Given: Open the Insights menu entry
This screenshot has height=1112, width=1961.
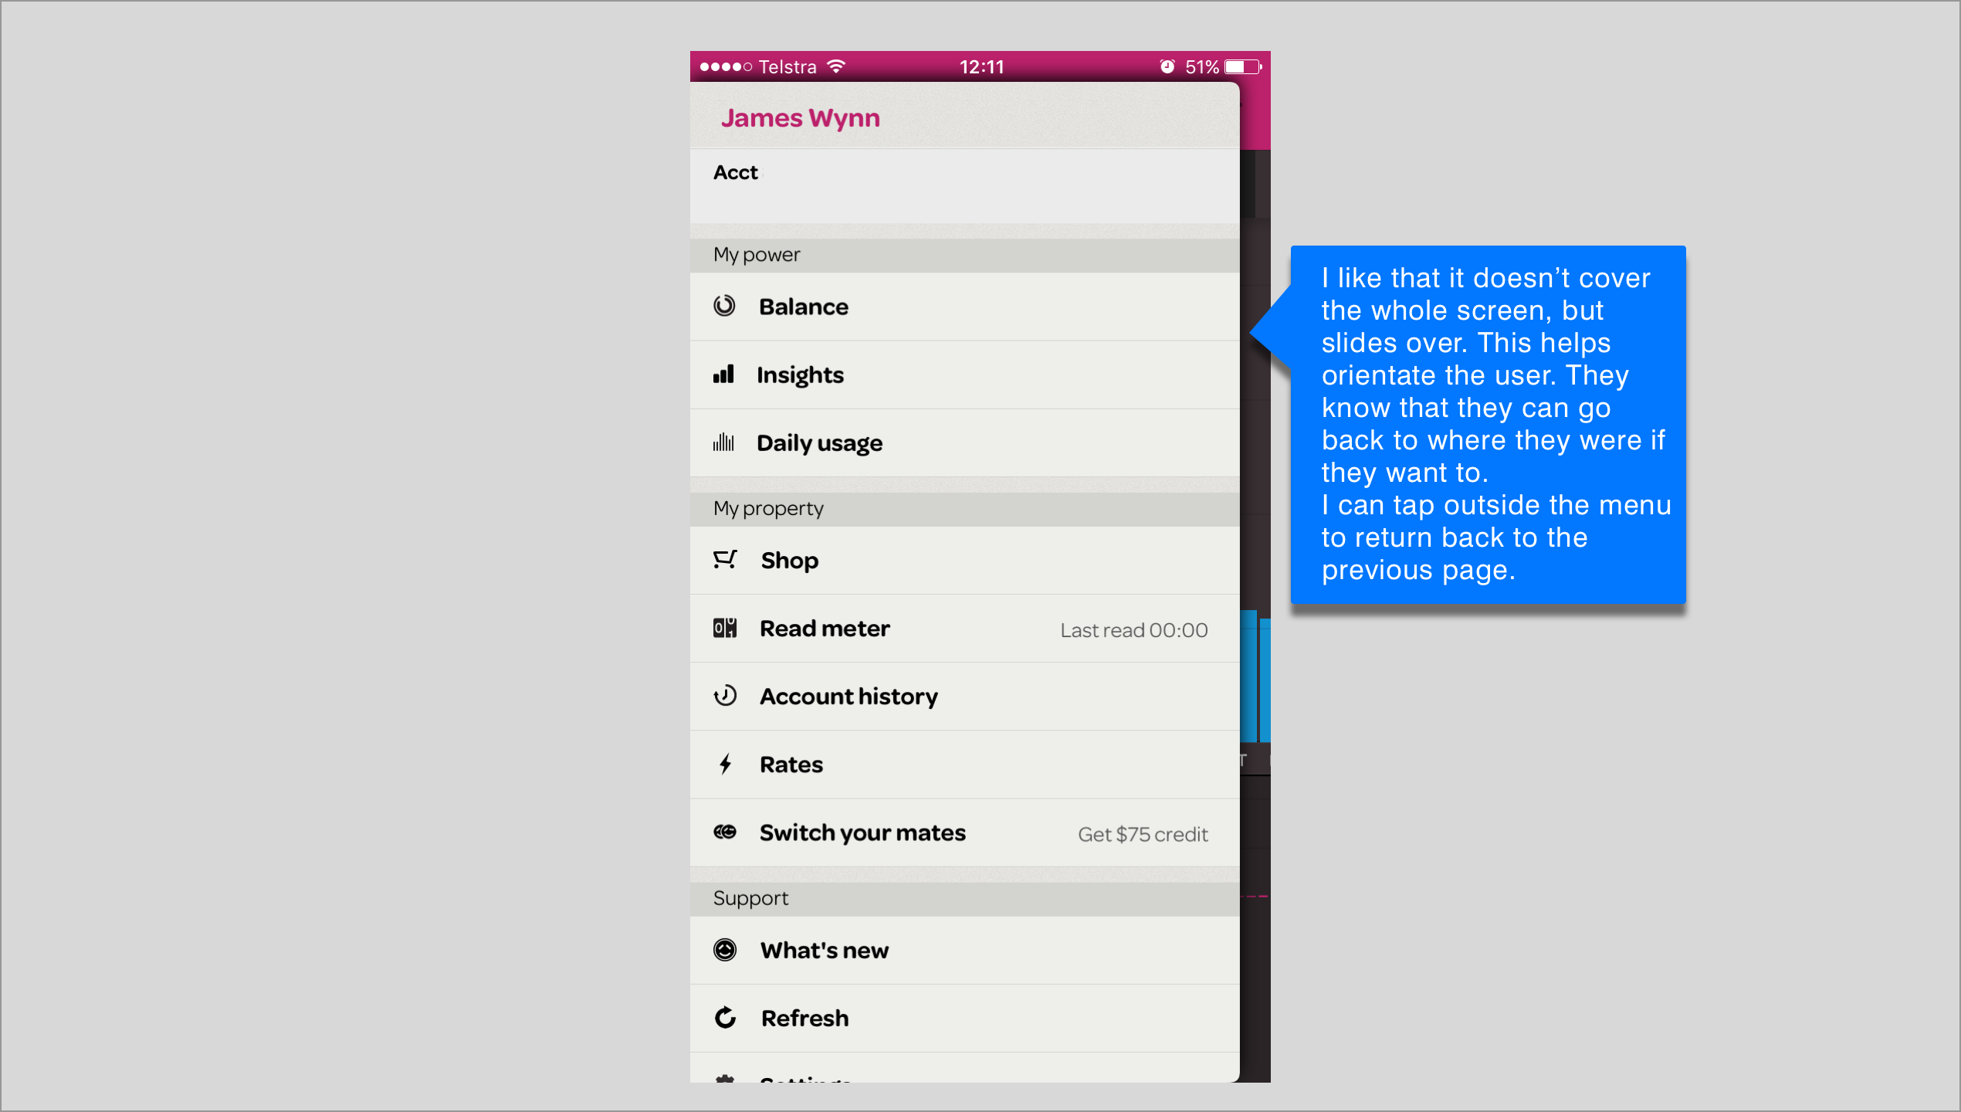Looking at the screenshot, I should (800, 375).
